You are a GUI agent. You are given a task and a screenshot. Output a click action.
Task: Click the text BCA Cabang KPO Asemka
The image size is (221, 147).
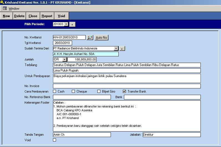[x=74, y=110]
